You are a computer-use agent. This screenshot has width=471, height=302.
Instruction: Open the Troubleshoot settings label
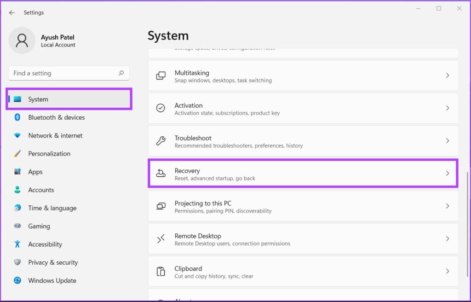193,138
